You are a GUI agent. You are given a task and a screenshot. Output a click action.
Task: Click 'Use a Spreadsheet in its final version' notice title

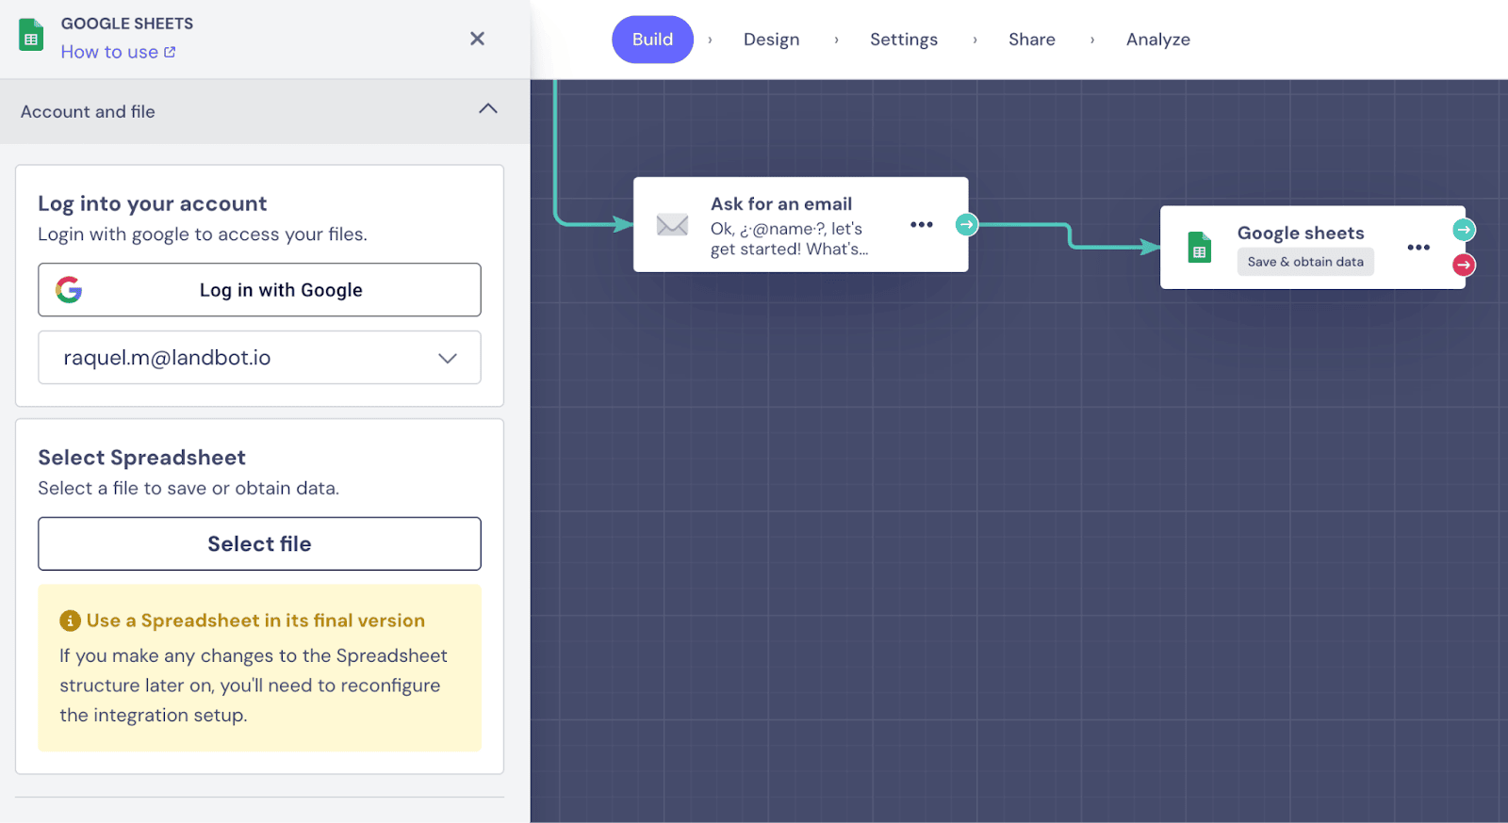[x=255, y=621]
